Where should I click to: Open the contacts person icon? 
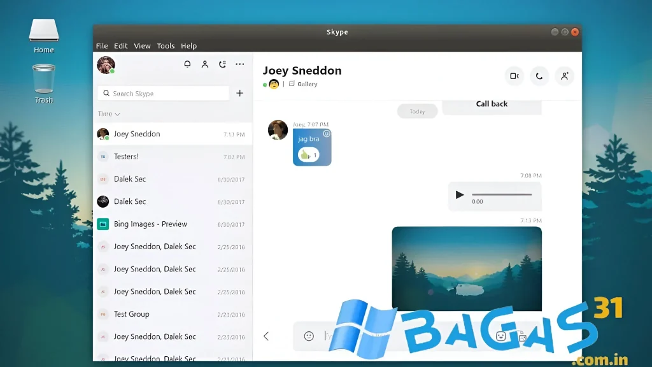pos(205,64)
